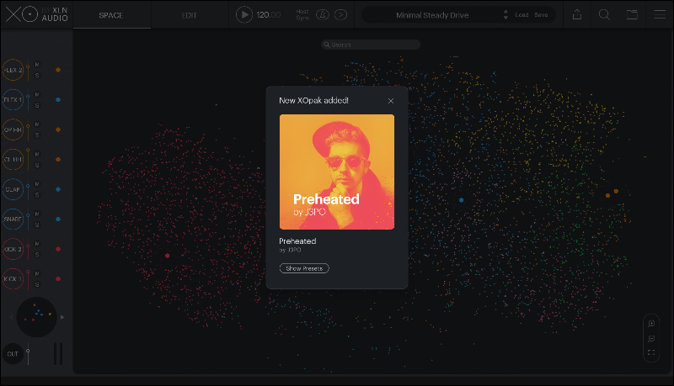Viewport: 674px width, 386px height.
Task: Zoom in on the sample space
Action: coord(651,324)
